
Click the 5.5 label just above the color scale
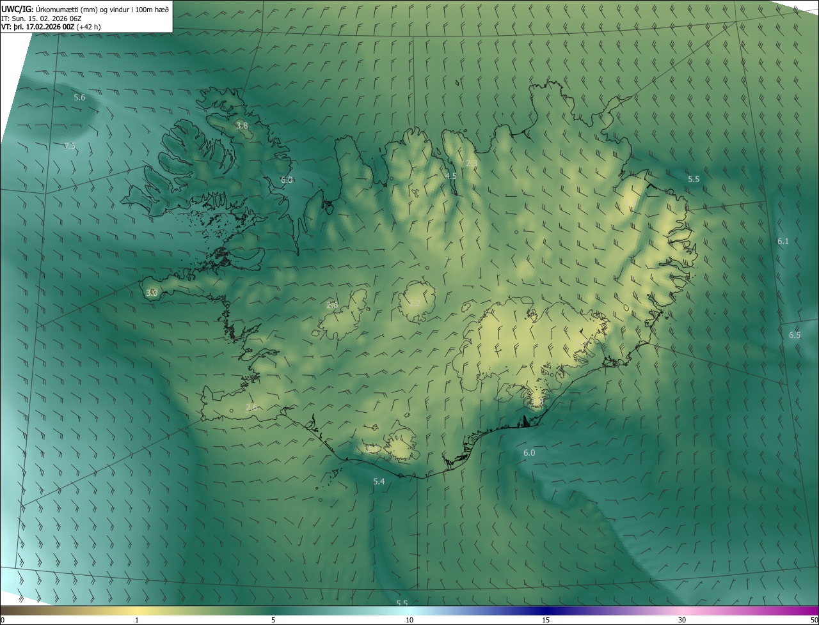402,603
